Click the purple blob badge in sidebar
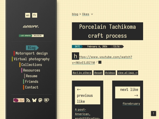Image resolution: width=159 pixels, height=119 pixels. (19, 100)
